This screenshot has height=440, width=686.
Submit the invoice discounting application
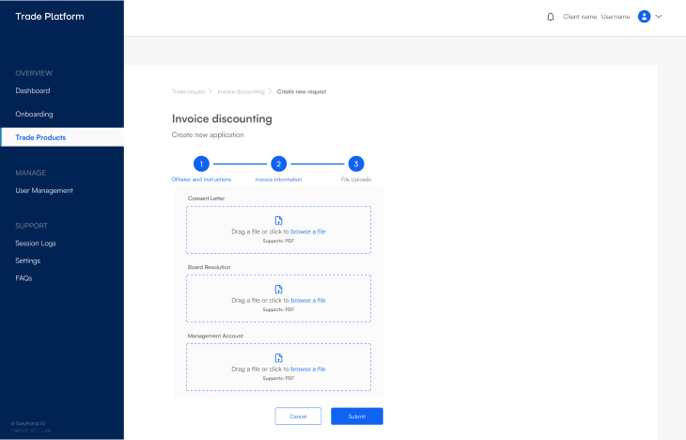point(356,416)
